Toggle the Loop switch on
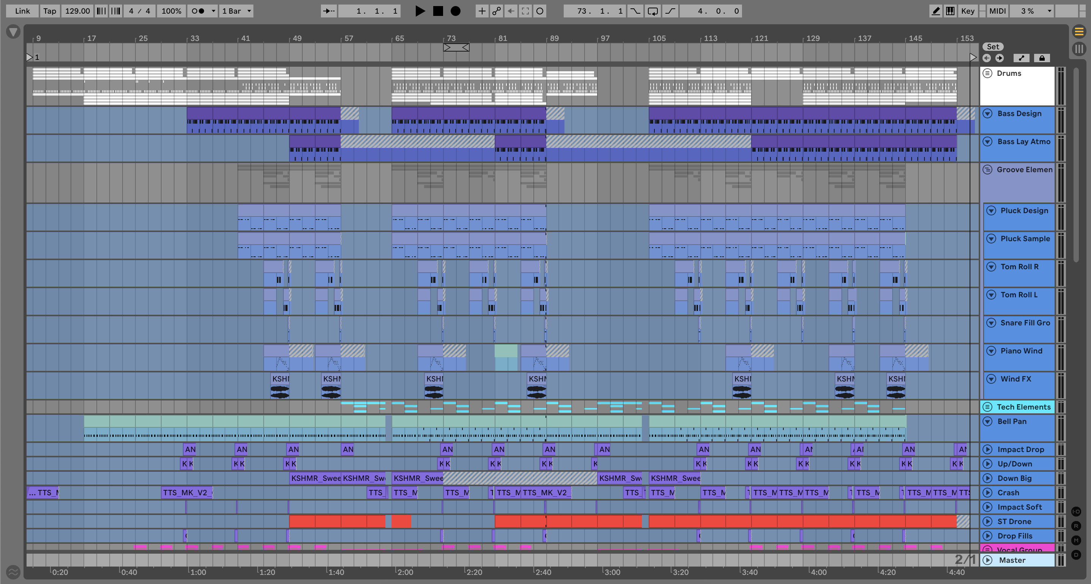 pyautogui.click(x=652, y=11)
